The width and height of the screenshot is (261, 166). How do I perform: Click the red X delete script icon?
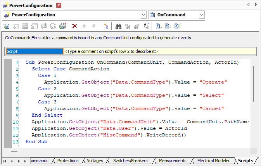(x=74, y=26)
